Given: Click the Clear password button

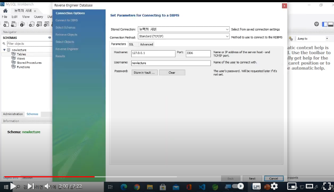Looking at the screenshot, I should click(172, 73).
